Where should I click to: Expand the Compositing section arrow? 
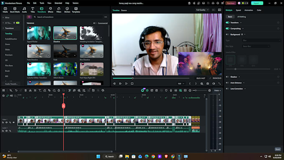point(243,28)
